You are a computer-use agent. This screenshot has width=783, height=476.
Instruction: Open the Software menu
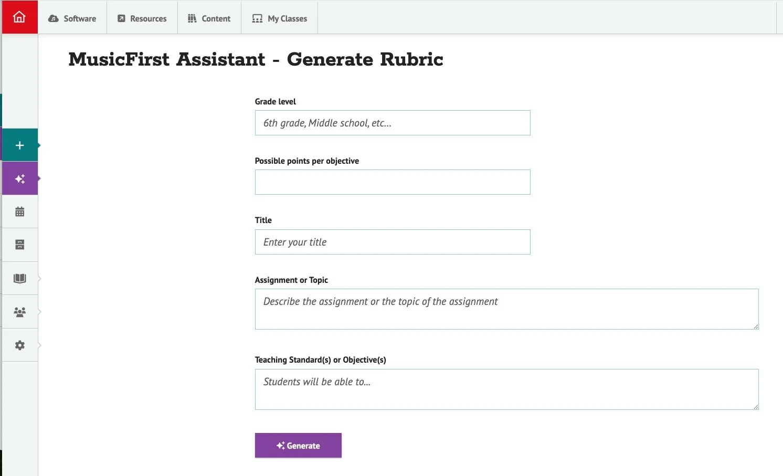(x=72, y=18)
